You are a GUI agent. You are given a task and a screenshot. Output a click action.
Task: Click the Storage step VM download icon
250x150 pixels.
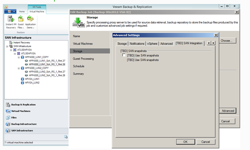pos(79,23)
